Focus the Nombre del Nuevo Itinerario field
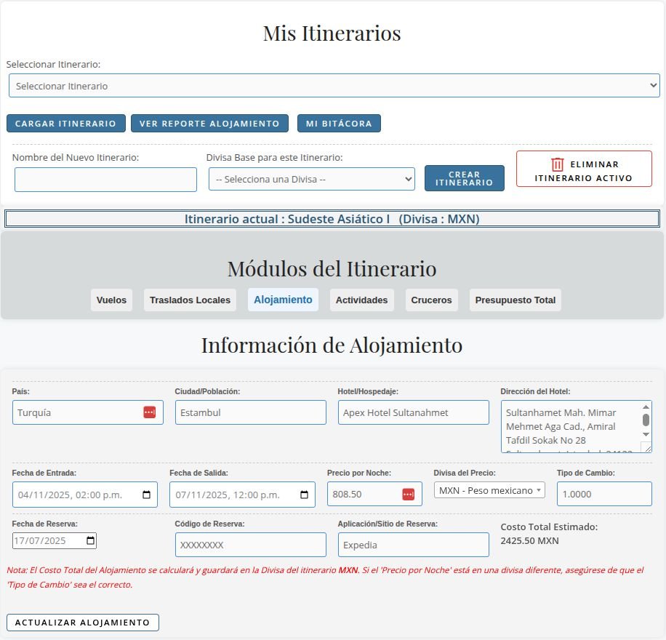 (105, 180)
